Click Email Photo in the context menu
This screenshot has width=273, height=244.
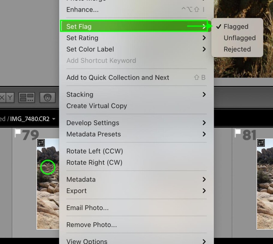(x=87, y=208)
